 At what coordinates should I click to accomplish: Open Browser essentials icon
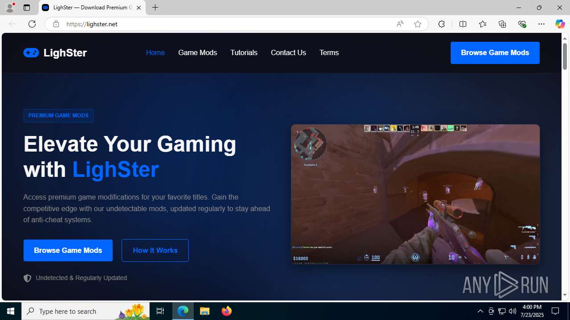pyautogui.click(x=522, y=24)
